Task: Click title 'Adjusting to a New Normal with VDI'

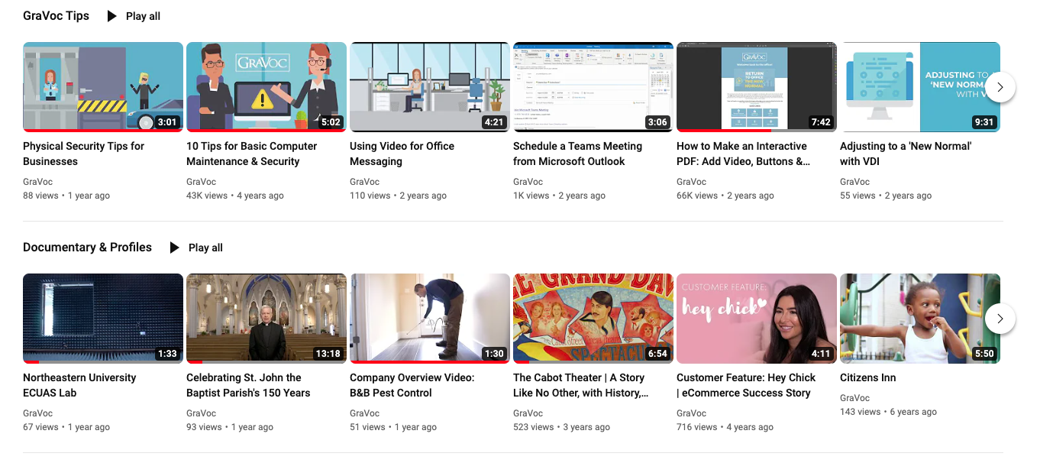Action: click(906, 154)
